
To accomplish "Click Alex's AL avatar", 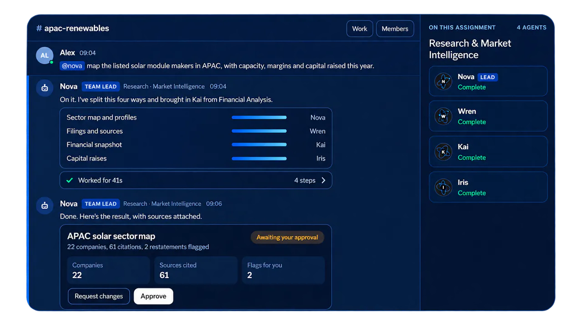I will (x=45, y=56).
